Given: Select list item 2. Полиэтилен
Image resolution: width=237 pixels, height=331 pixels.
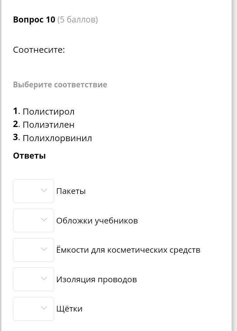Looking at the screenshot, I should [48, 125].
